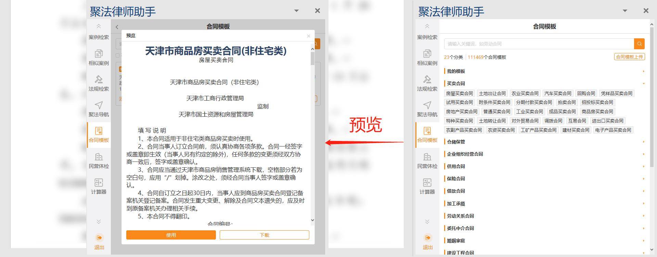Viewport: 657px width, 257px height.
Task: Click the 合同模板上传 button
Action: (x=630, y=57)
